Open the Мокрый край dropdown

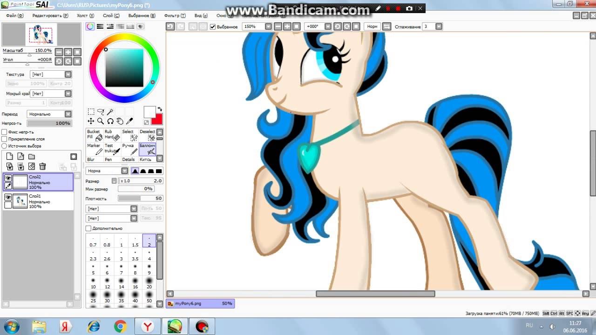[x=51, y=94]
